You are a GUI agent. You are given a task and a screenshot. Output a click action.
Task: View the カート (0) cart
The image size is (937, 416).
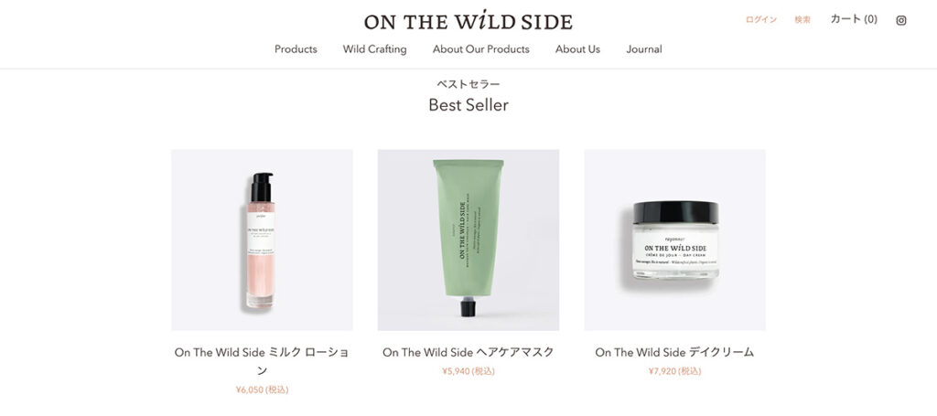(854, 19)
